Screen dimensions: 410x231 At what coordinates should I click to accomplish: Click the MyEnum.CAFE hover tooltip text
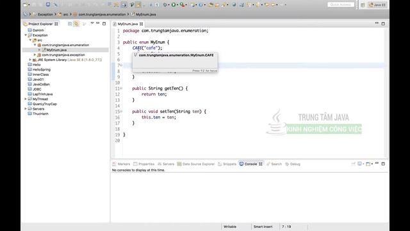coord(176,55)
